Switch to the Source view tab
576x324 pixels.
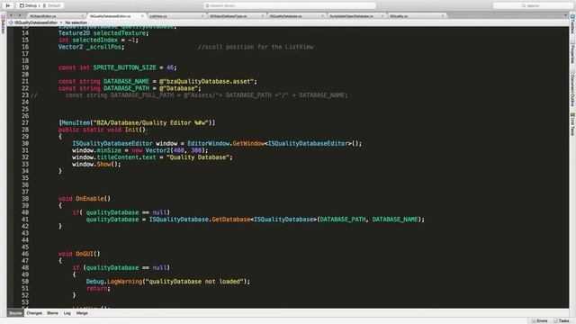15,313
